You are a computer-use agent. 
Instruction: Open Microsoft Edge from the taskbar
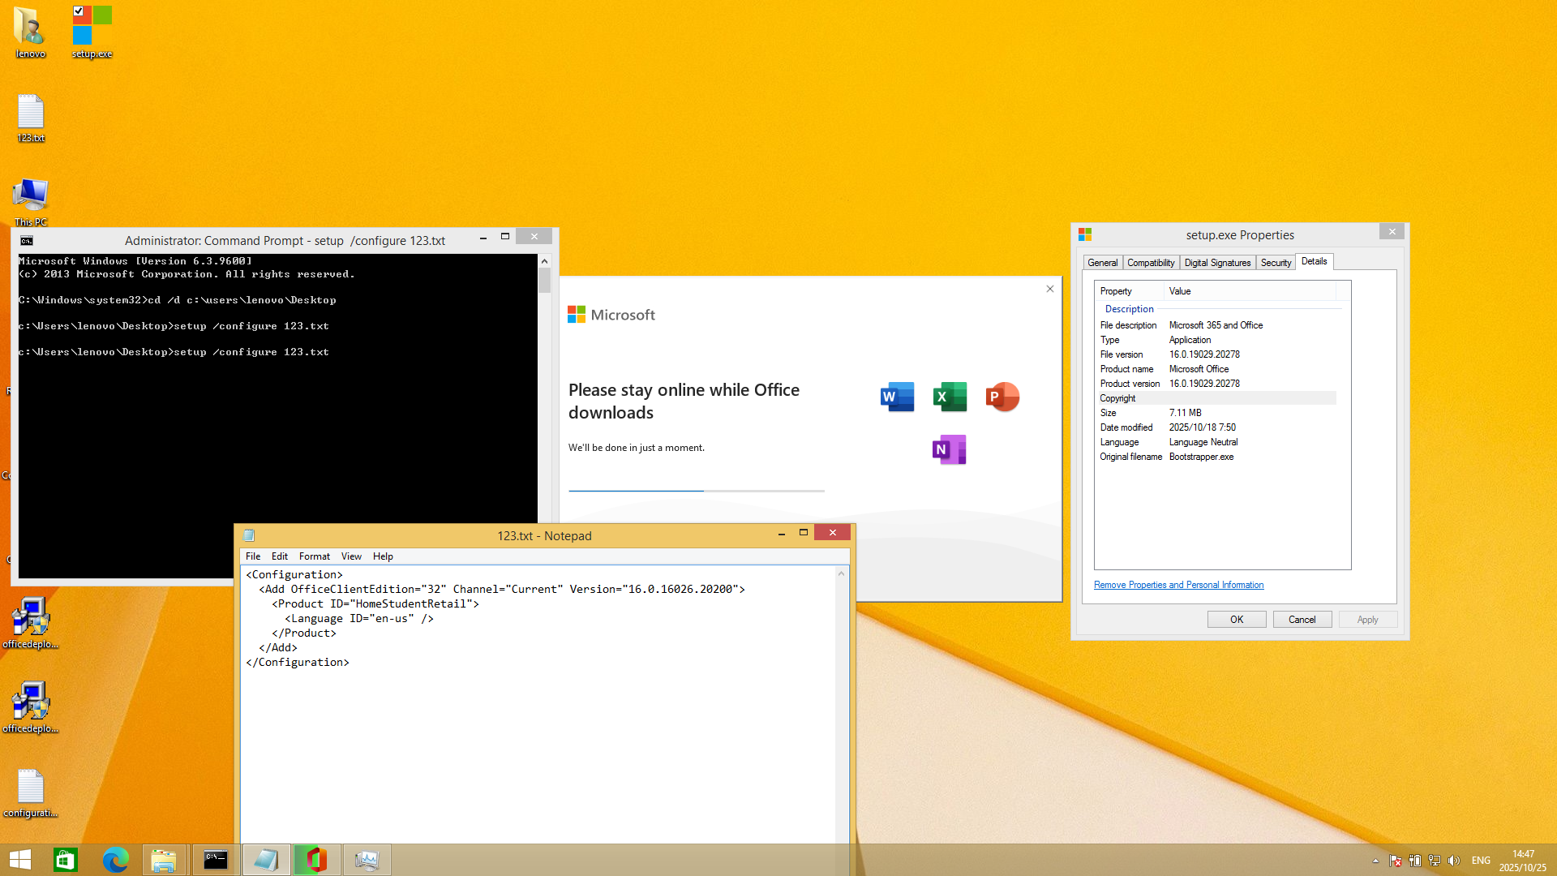115,860
